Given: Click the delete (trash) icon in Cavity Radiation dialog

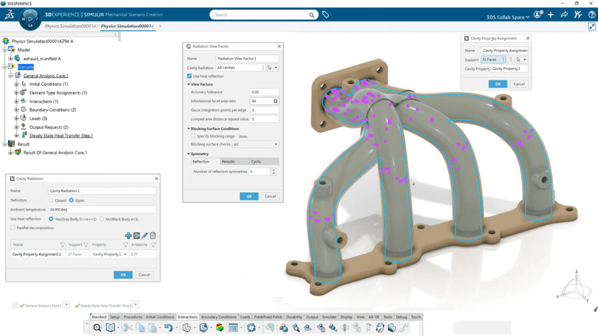Looking at the screenshot, I should click(153, 236).
